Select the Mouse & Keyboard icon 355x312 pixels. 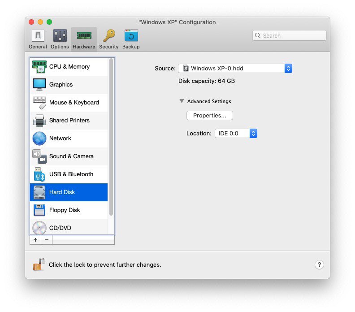click(39, 102)
